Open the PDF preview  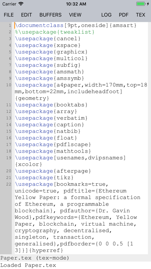point(124,15)
